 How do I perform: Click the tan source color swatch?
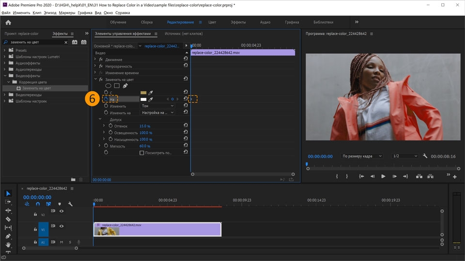(143, 92)
